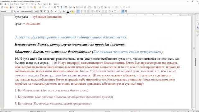
Task: Open the sidebar Styles panel
Action: (x=198, y=27)
